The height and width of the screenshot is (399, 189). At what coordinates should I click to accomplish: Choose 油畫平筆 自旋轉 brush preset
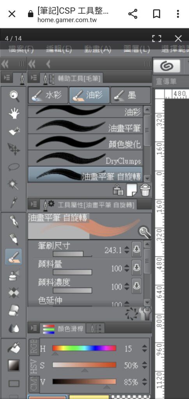(85, 174)
